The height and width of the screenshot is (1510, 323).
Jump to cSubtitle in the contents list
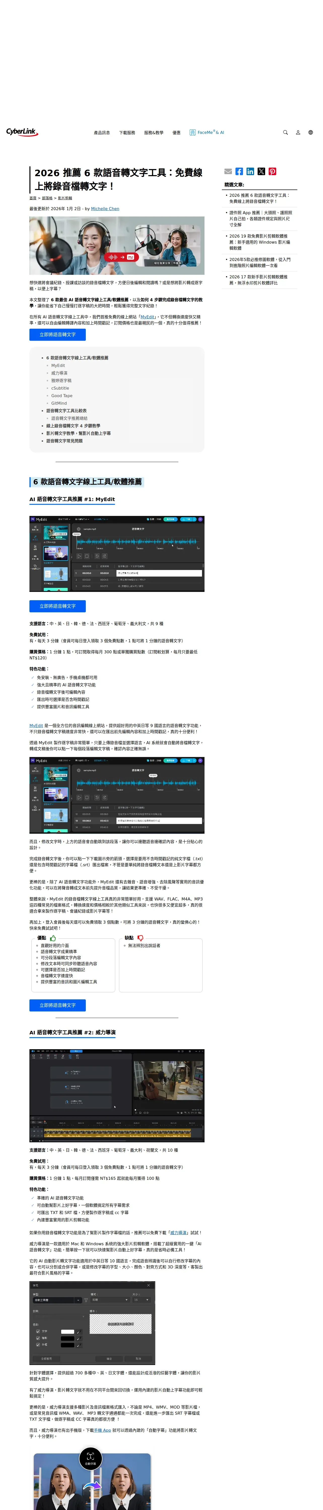[60, 388]
